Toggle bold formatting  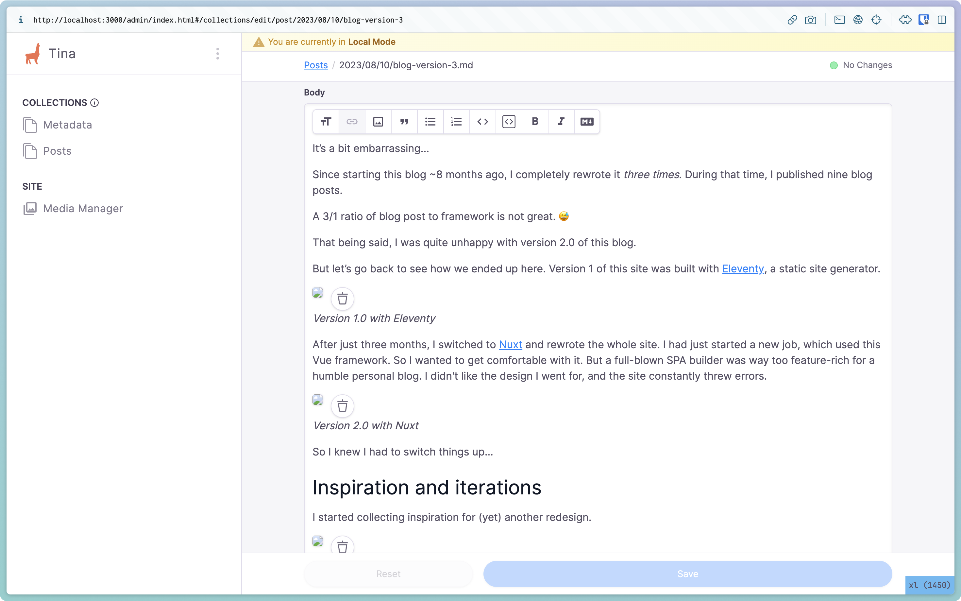click(535, 122)
